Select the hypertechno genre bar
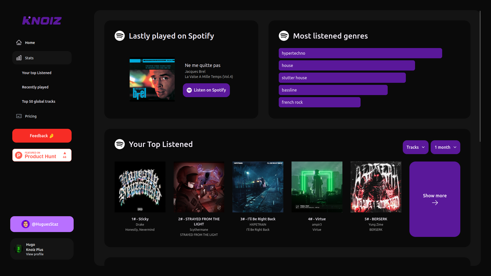The width and height of the screenshot is (491, 276). coord(360,53)
